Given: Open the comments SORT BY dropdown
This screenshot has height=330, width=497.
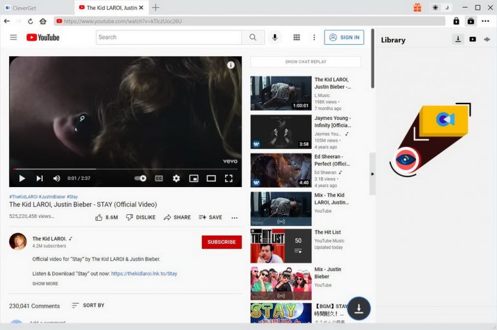Looking at the screenshot, I should [88, 305].
